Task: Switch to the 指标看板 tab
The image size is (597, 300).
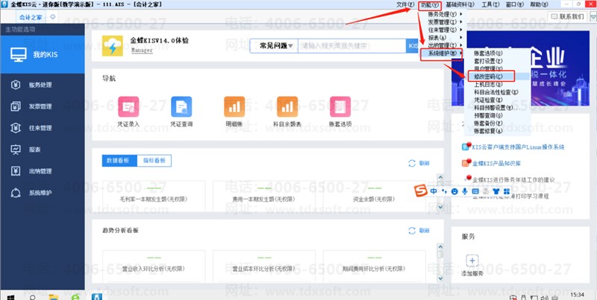Action: 154,161
